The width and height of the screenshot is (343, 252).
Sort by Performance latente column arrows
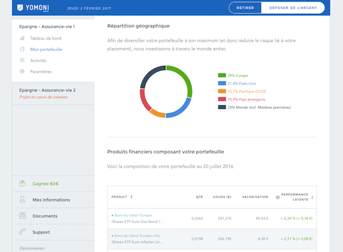[x=312, y=197]
